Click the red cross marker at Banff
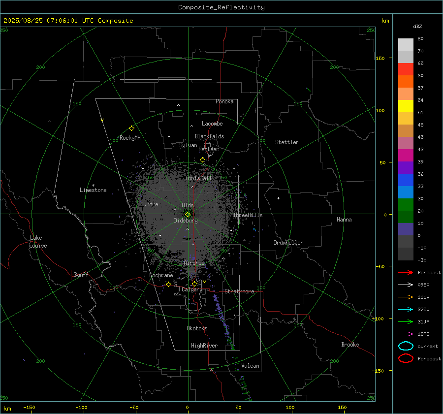This screenshot has width=443, height=414. pos(70,275)
